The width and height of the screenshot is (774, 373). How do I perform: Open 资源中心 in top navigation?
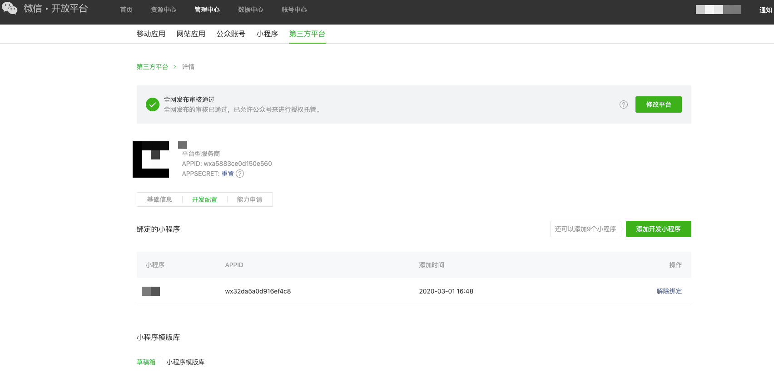(164, 10)
